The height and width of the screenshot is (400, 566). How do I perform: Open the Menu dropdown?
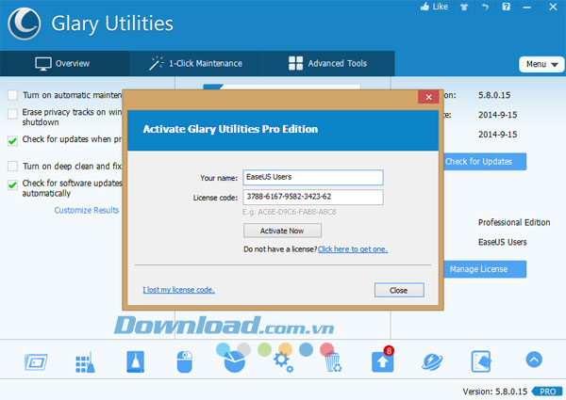pyautogui.click(x=541, y=64)
